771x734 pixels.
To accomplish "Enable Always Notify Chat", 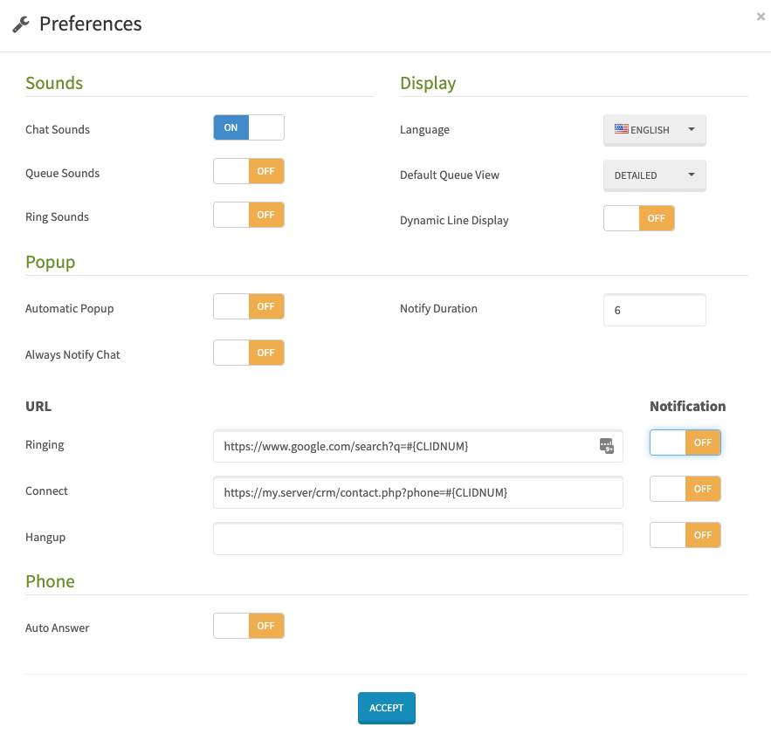I will point(249,353).
